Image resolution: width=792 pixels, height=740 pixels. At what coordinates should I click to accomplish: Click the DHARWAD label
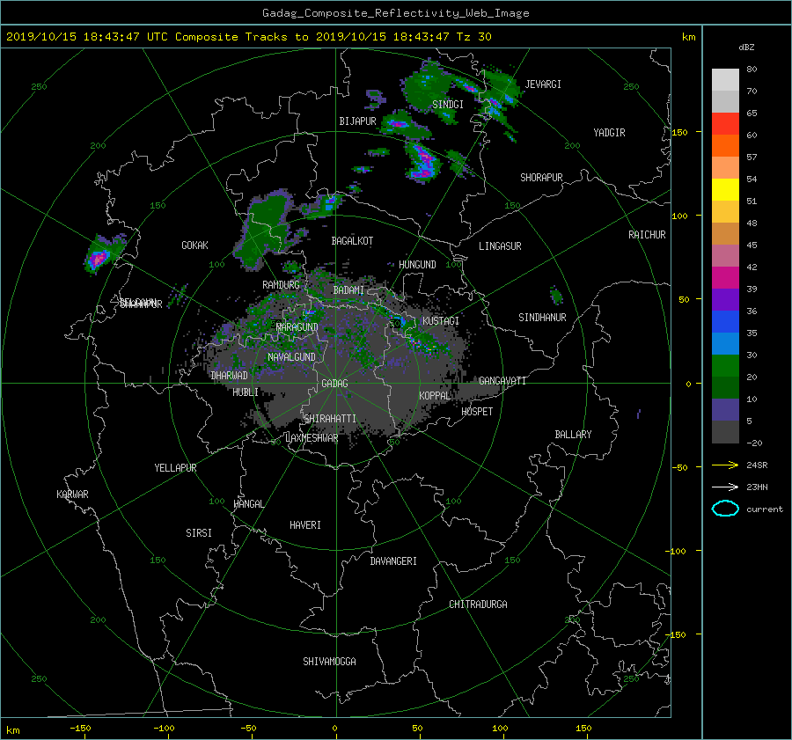coord(229,376)
